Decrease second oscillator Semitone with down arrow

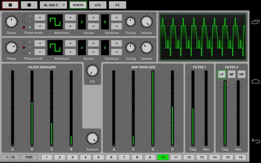click(117, 52)
